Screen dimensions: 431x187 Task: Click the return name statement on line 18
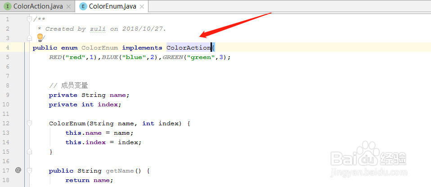[x=89, y=180]
